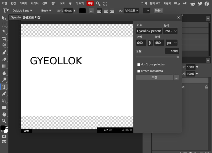
Task: Click the 저장 save button
Action: click(154, 77)
